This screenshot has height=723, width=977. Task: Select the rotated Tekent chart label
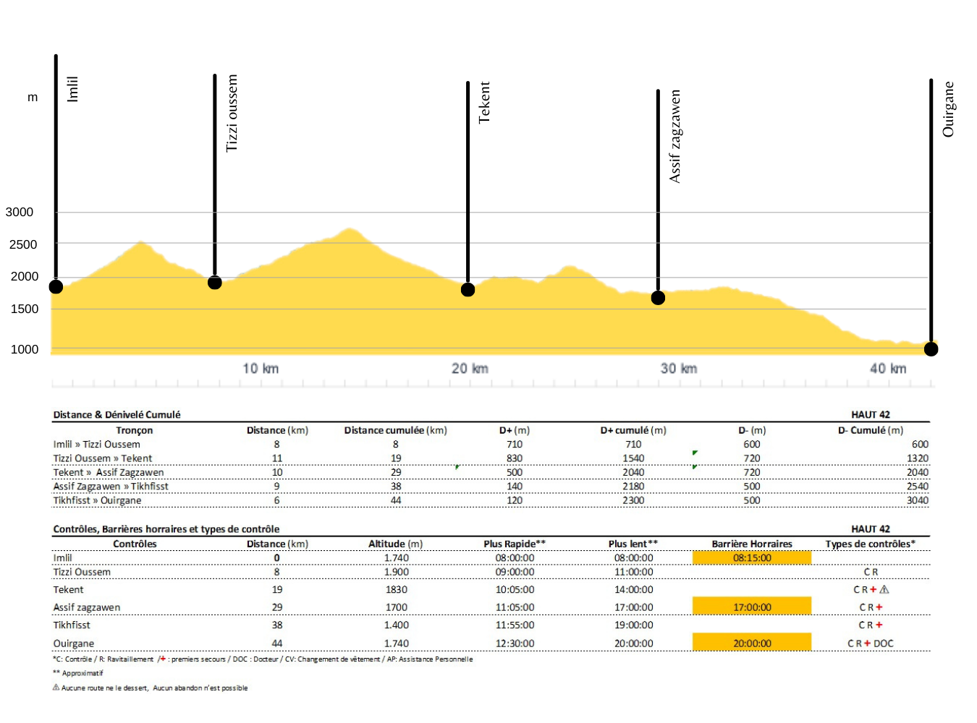point(484,103)
